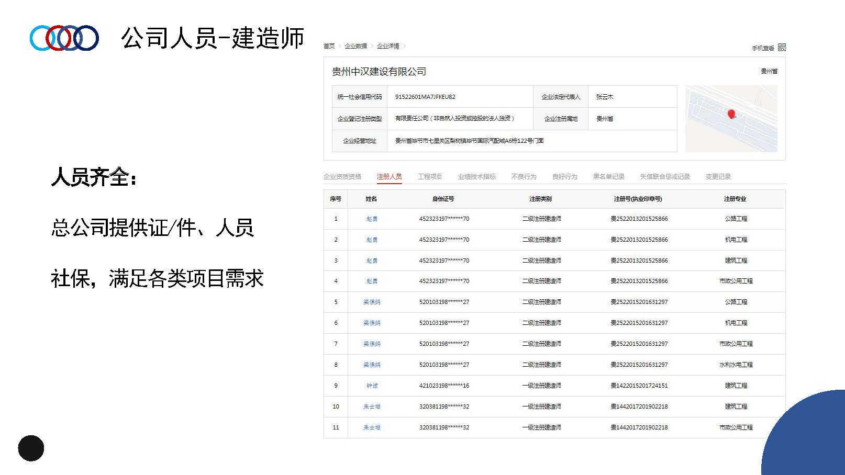845x475 pixels.
Task: Click the 序号 column header
Action: pyautogui.click(x=336, y=199)
